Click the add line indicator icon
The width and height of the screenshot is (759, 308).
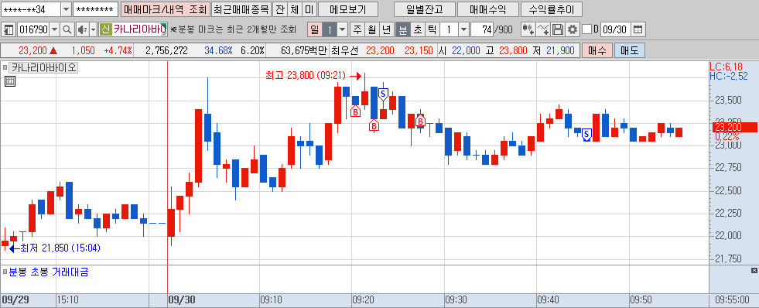click(x=543, y=30)
